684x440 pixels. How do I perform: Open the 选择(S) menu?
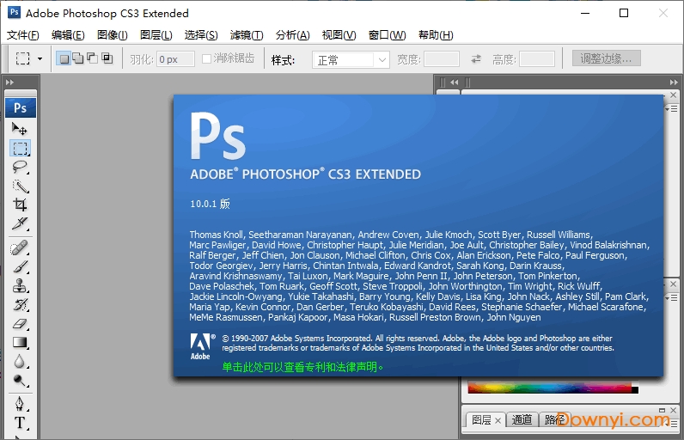point(201,35)
